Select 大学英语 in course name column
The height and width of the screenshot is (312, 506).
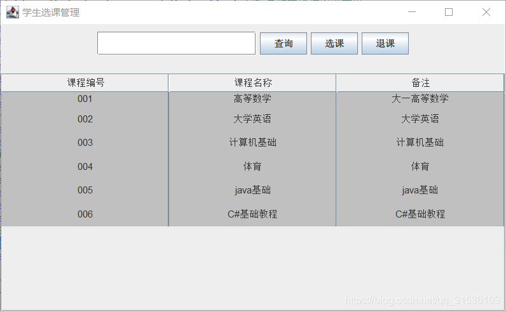[252, 119]
